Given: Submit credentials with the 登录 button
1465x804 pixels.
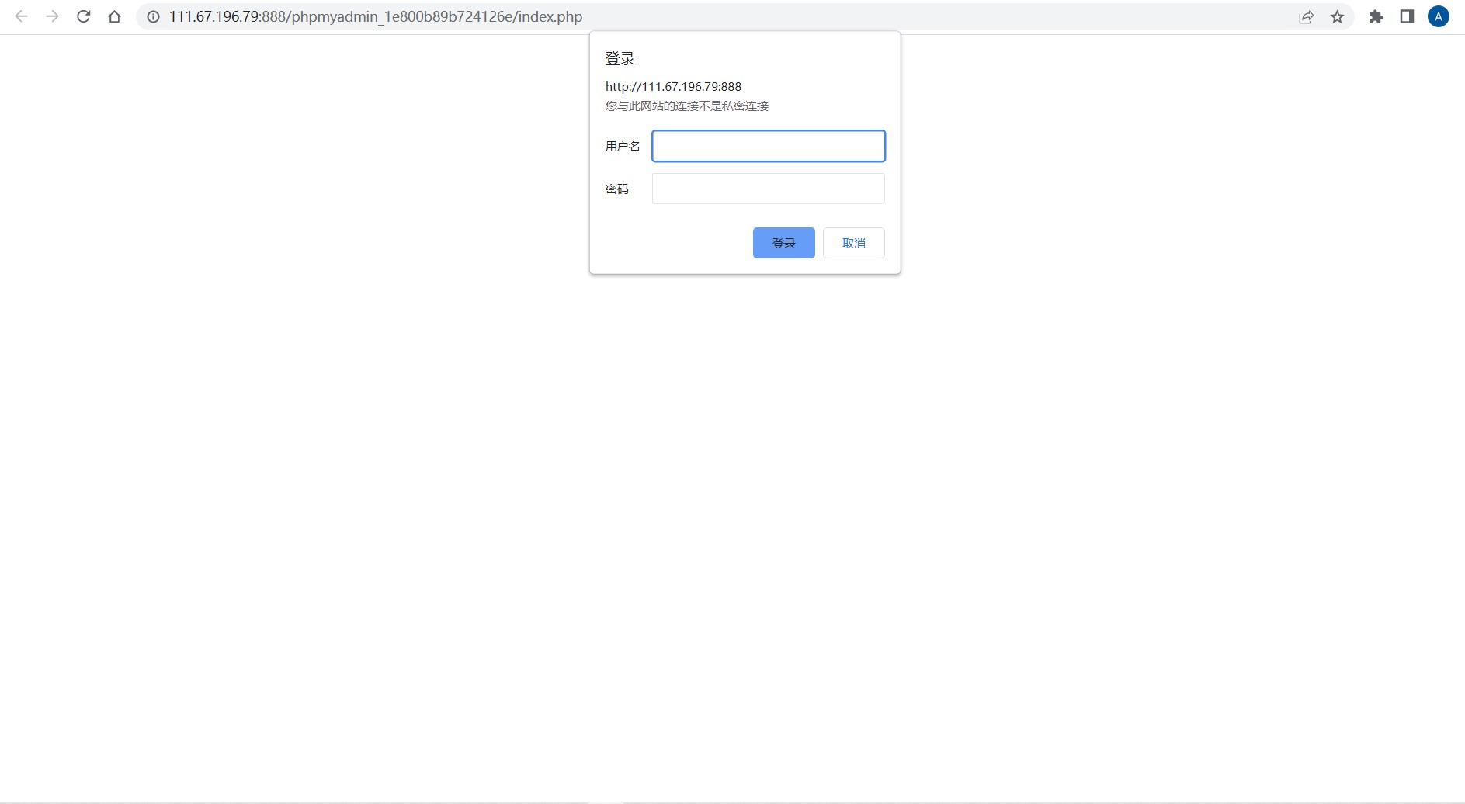Looking at the screenshot, I should [x=784, y=243].
